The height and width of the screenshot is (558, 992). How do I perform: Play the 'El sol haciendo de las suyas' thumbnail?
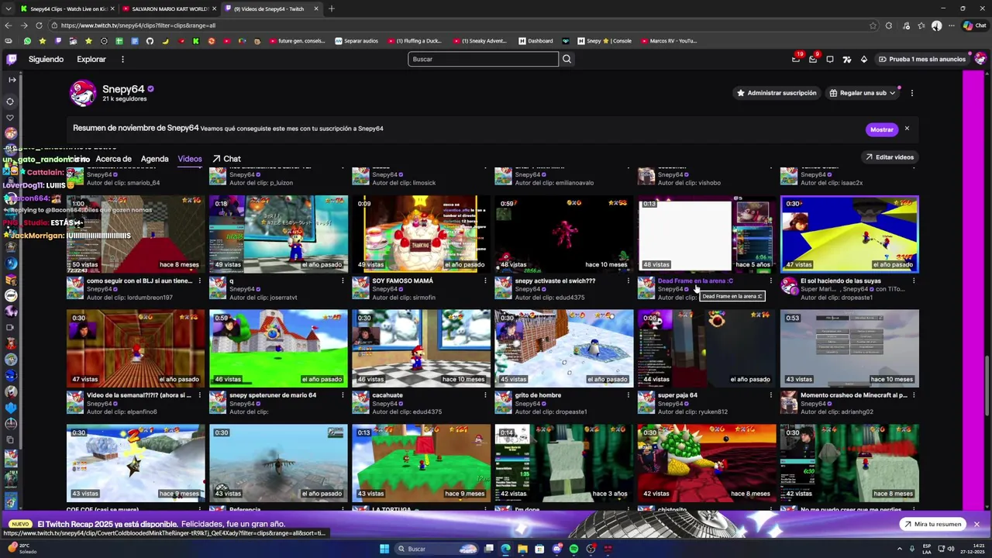point(849,233)
